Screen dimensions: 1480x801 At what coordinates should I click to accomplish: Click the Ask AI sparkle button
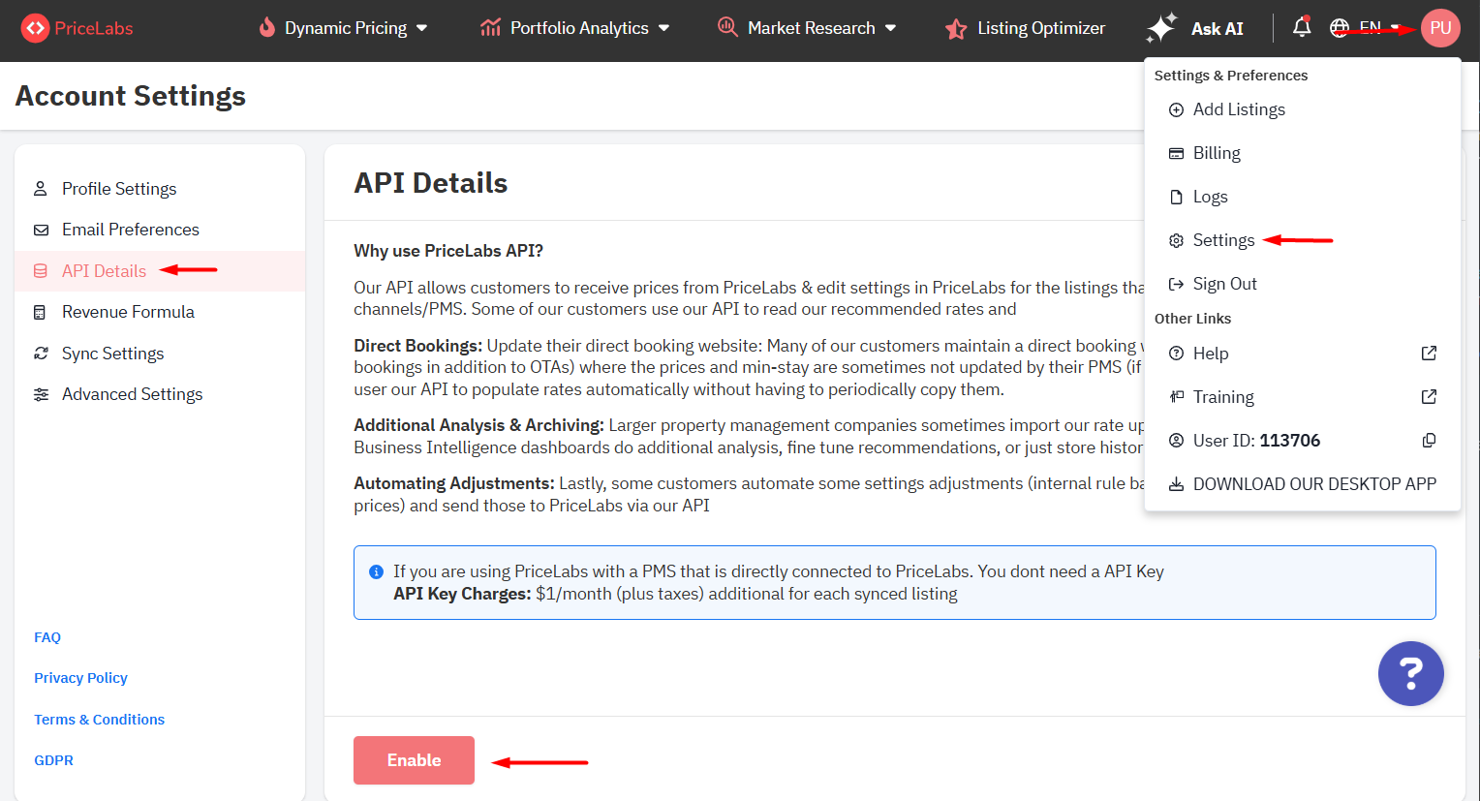click(x=1195, y=28)
